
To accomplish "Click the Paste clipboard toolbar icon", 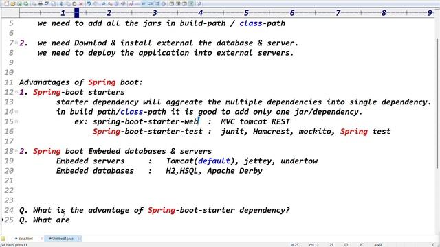I will tap(74, 4).
